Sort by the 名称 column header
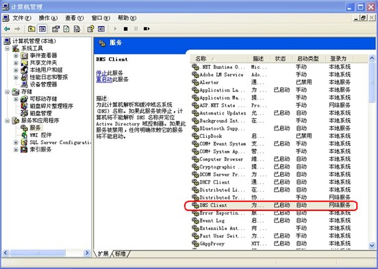This screenshot has width=378, height=269. coord(219,59)
